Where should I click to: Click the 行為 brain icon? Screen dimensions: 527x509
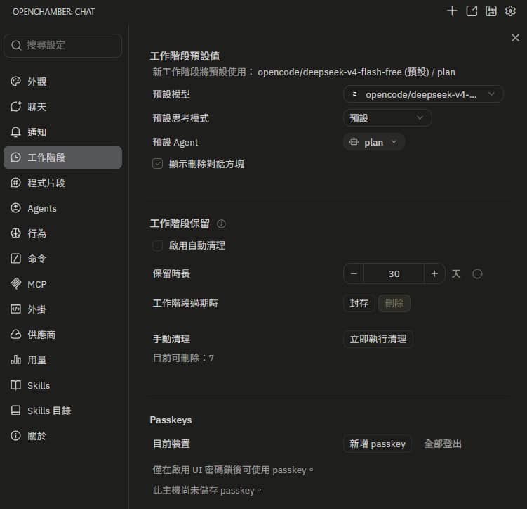pyautogui.click(x=15, y=233)
